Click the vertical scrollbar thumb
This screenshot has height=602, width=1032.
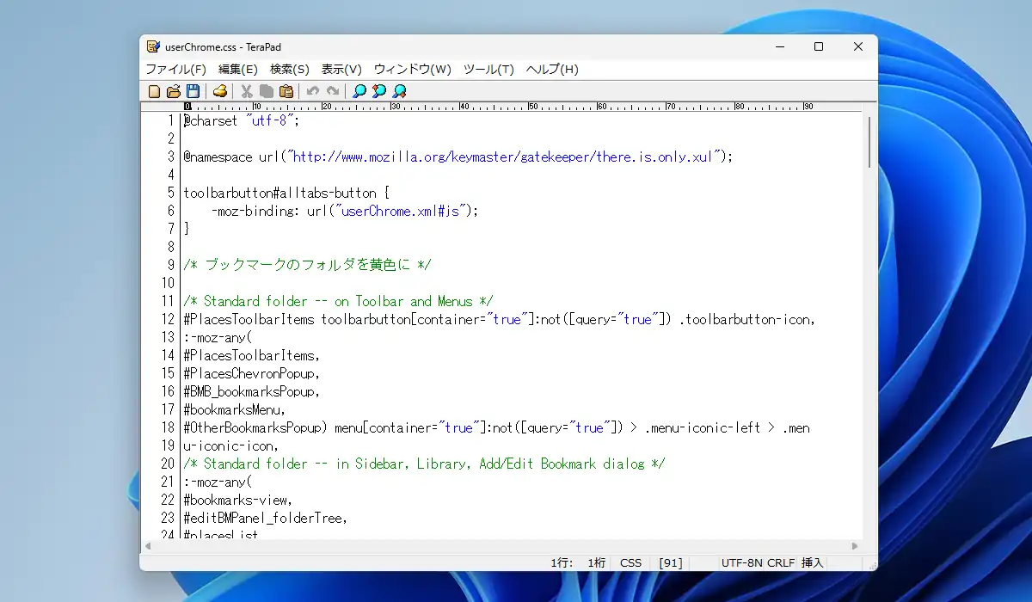[x=869, y=142]
